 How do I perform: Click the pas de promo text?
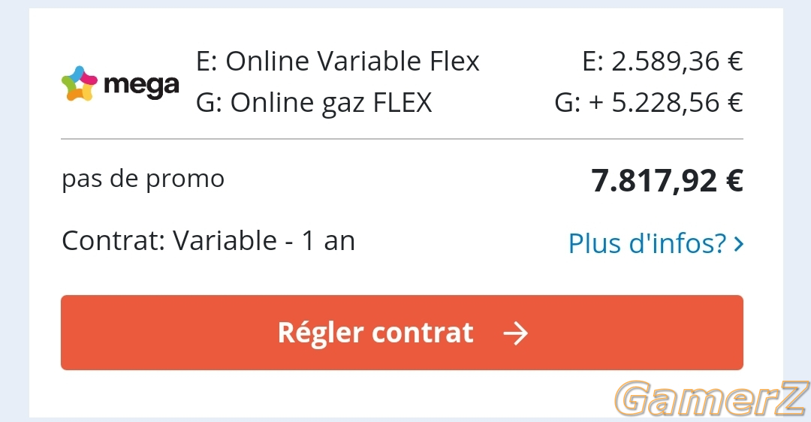[x=143, y=179]
